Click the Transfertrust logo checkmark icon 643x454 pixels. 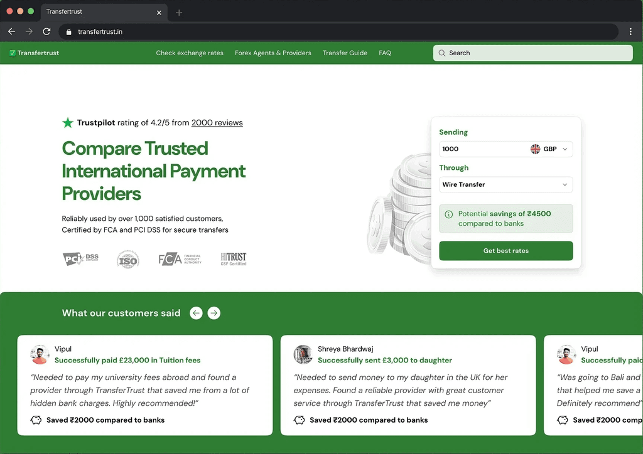13,53
